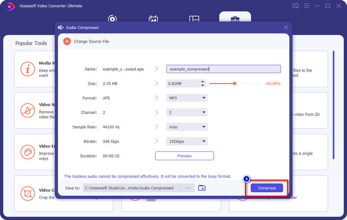Expand the Channel dropdown
The height and width of the screenshot is (220, 347).
(187, 112)
